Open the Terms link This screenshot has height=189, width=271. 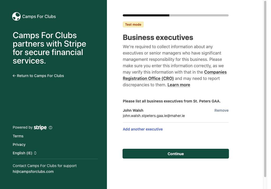(18, 136)
